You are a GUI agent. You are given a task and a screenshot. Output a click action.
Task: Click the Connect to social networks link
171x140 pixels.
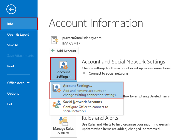pos(109,73)
